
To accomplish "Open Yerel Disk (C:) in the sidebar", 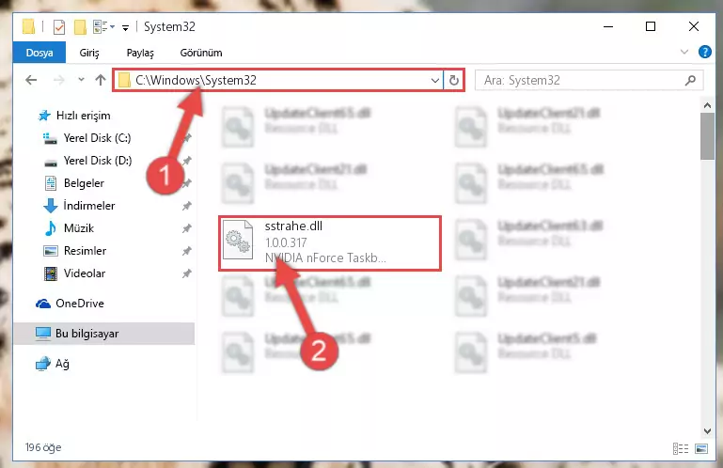I will tap(97, 138).
